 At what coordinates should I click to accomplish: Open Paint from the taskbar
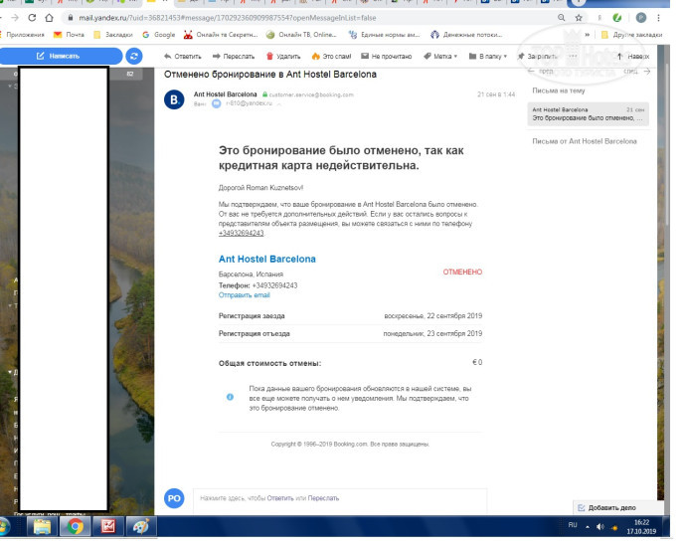141,526
